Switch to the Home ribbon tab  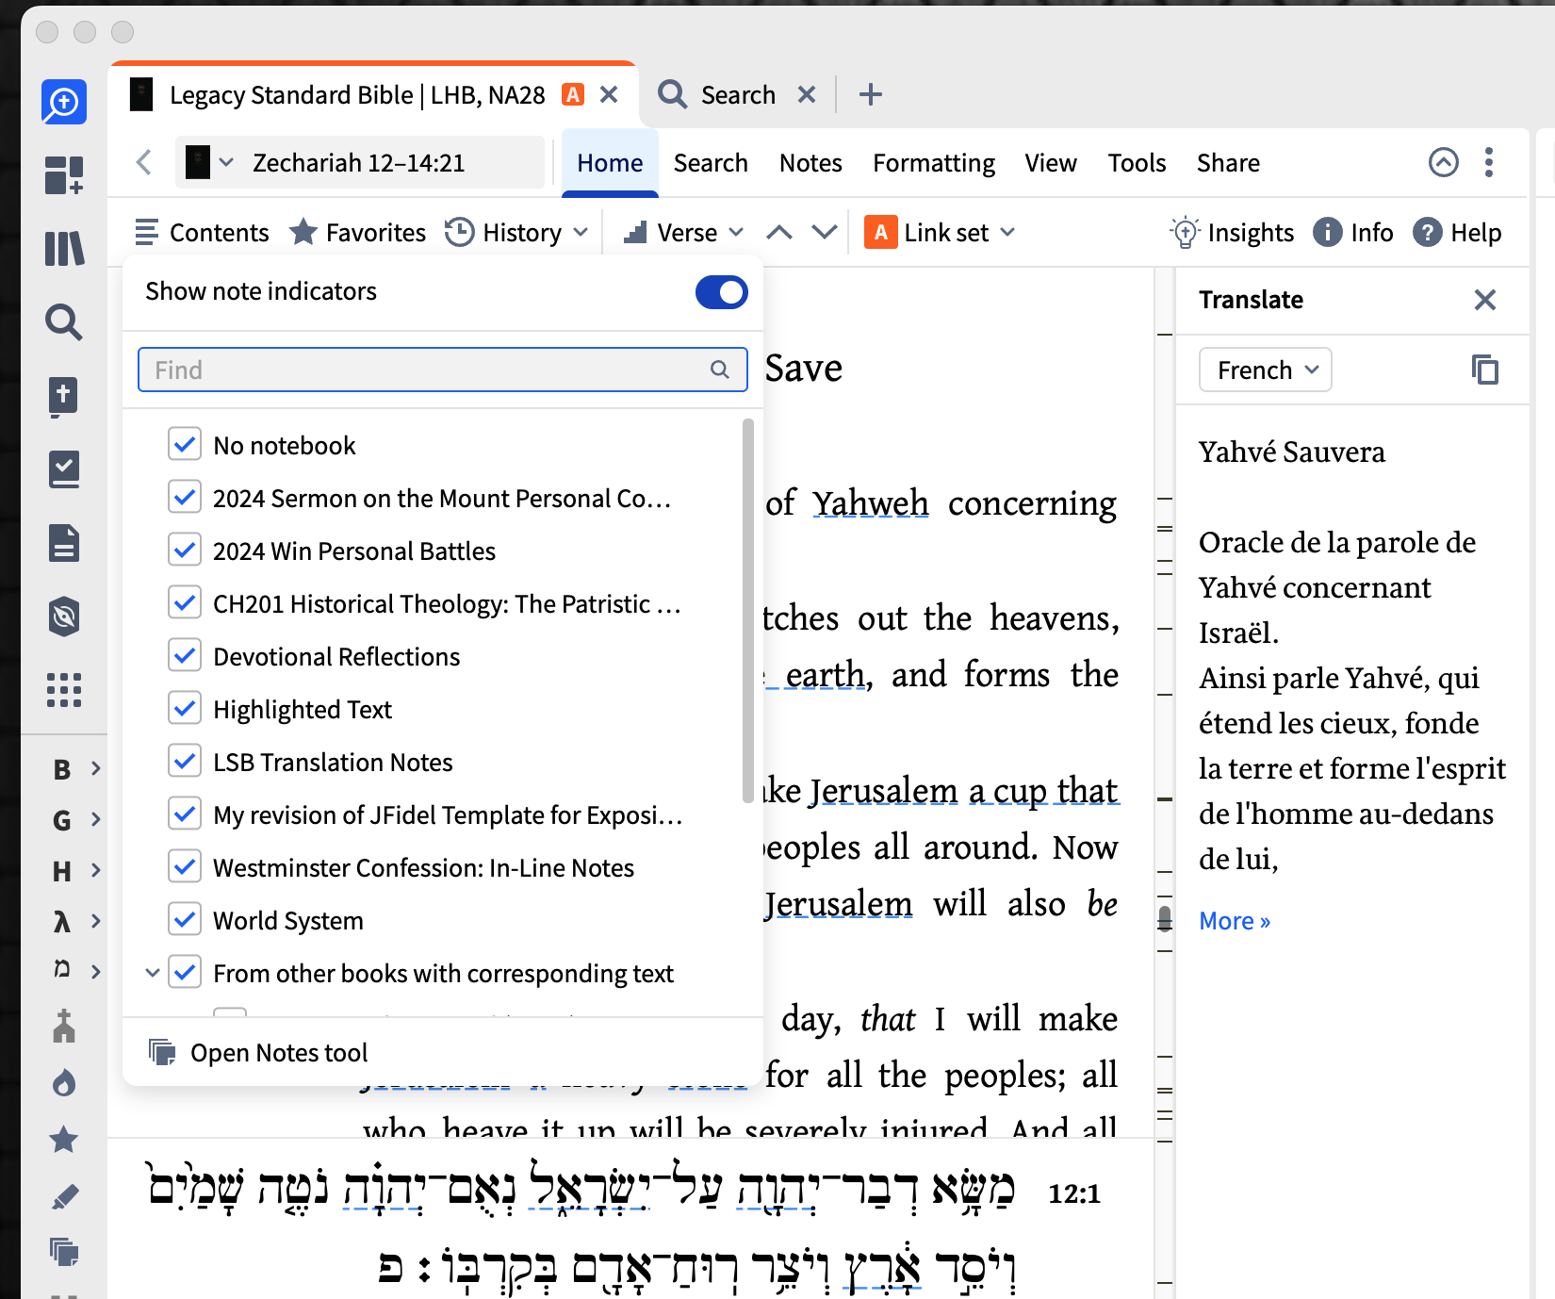click(x=610, y=163)
